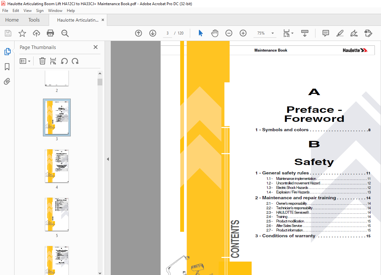Screen dimensions: 381x275
Task: Click the Save file icon
Action: pyautogui.click(x=8, y=33)
